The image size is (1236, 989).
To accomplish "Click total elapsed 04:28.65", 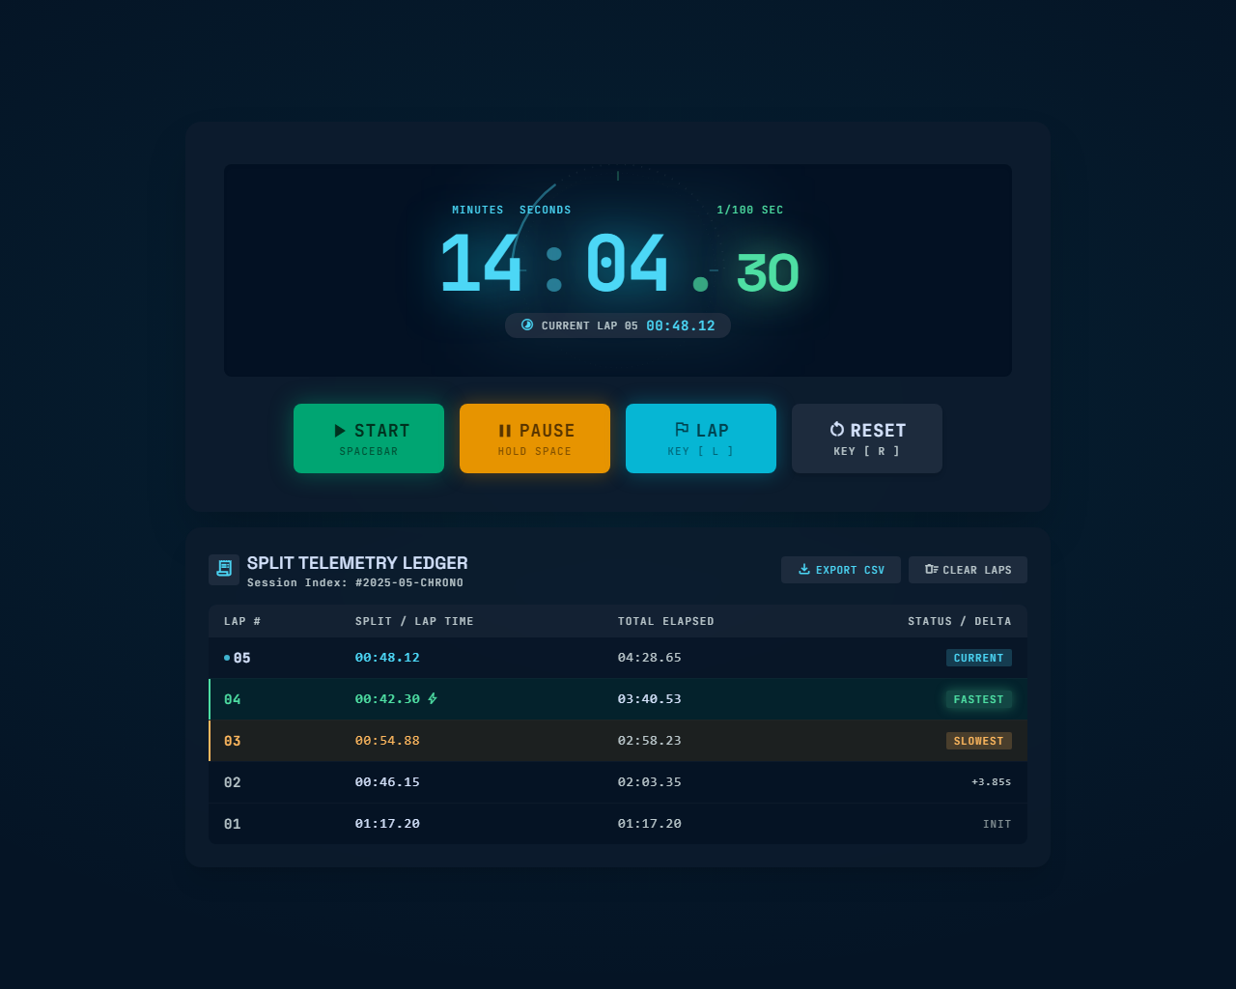I will pyautogui.click(x=650, y=658).
